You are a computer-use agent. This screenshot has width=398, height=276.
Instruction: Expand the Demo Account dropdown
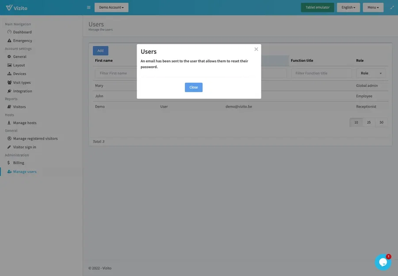111,7
